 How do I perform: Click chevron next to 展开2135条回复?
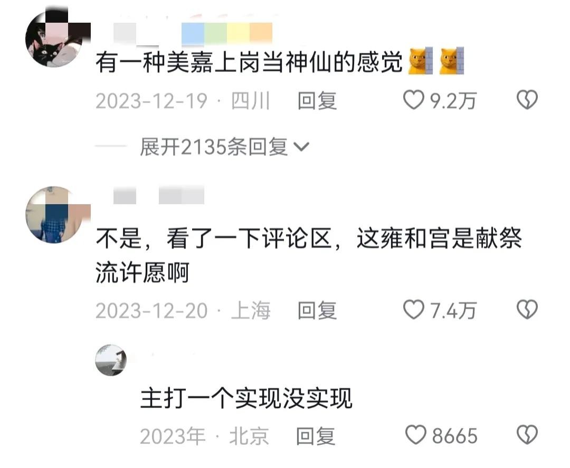coord(301,147)
